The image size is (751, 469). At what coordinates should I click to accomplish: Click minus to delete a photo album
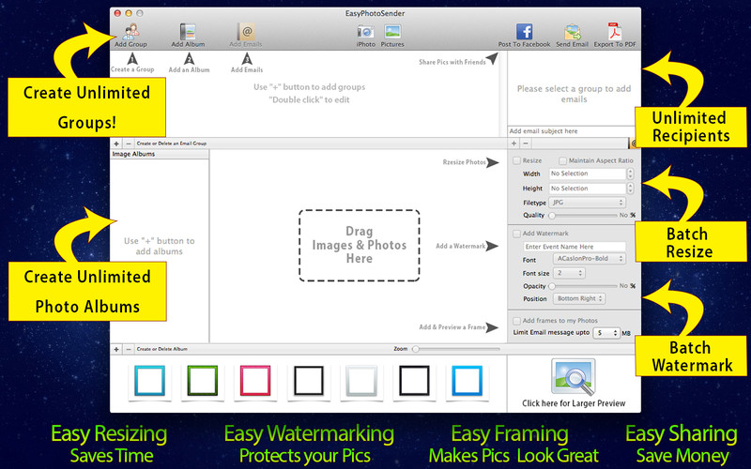(129, 349)
